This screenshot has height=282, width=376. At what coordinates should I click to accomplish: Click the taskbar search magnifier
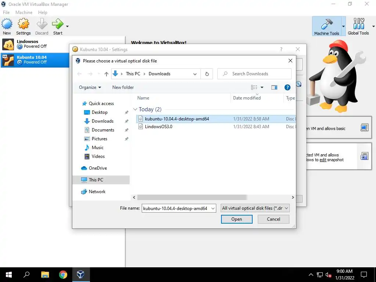coord(26,275)
